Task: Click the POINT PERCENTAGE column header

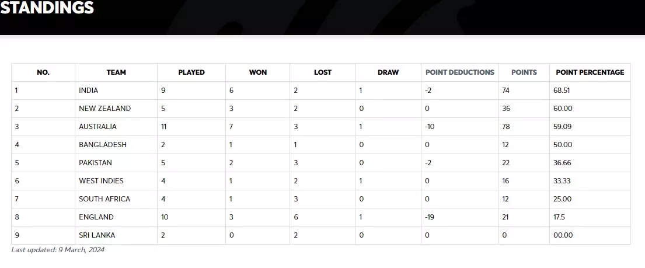Action: 590,72
